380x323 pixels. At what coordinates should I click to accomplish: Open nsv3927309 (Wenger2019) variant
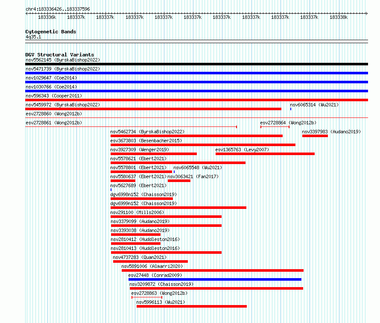coord(140,150)
